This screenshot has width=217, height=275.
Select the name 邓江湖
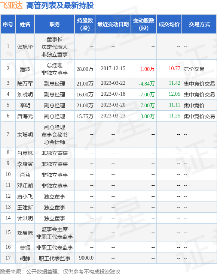coord(25,186)
